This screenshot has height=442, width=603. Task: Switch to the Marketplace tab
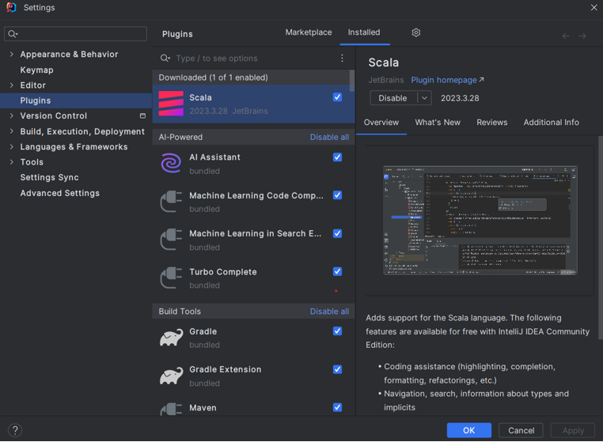309,32
